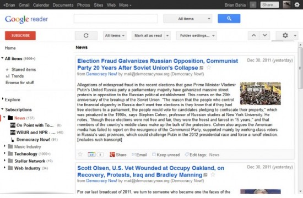Open account options gear in top bar

(x=297, y=4)
